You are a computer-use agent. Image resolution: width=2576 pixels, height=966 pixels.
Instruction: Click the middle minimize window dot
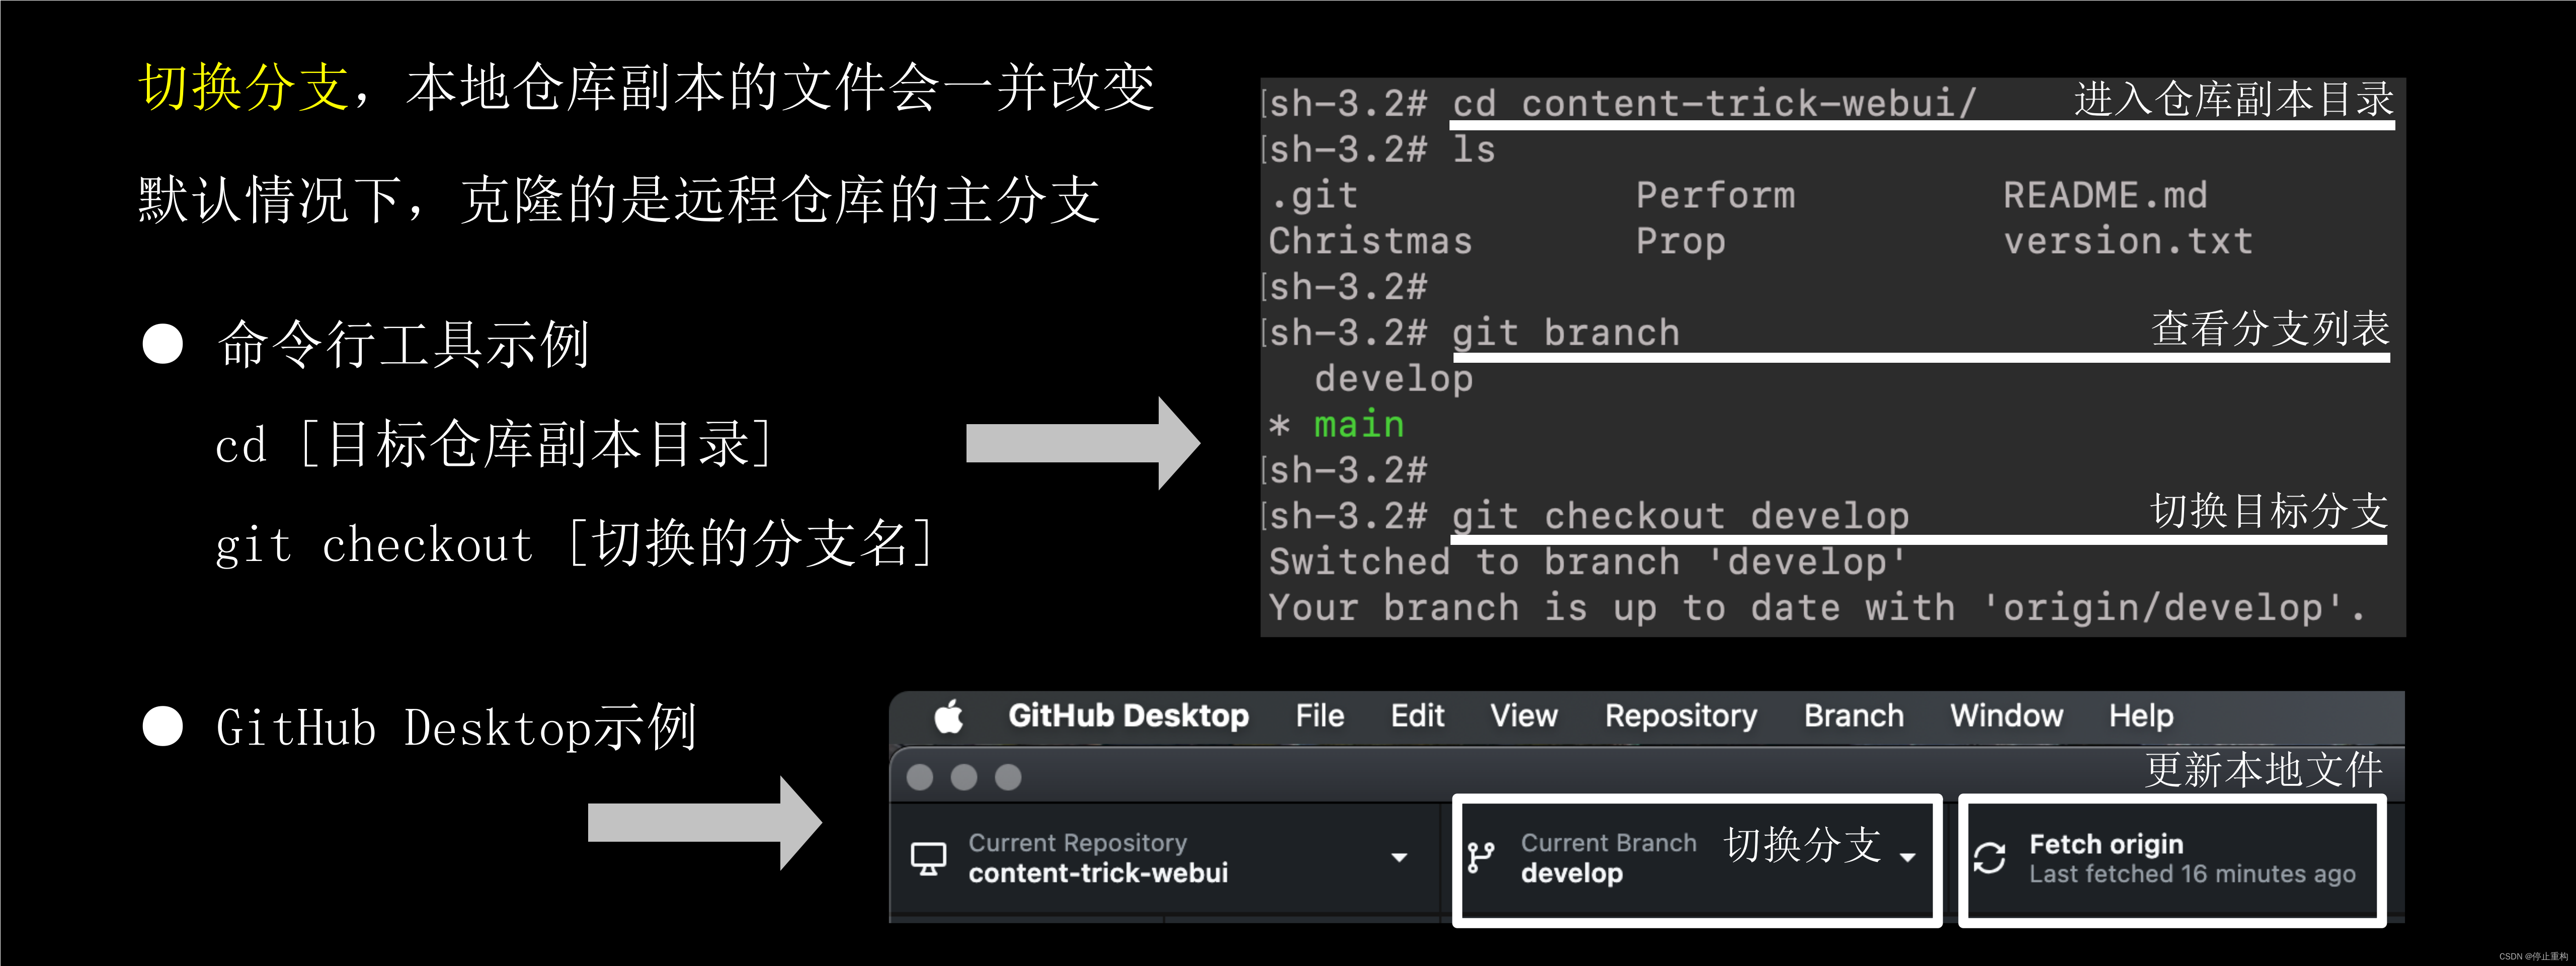(964, 777)
